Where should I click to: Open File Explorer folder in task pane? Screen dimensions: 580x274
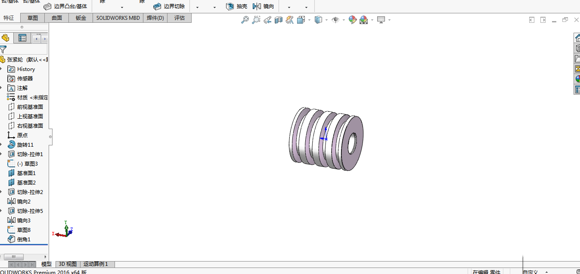pyautogui.click(x=577, y=58)
